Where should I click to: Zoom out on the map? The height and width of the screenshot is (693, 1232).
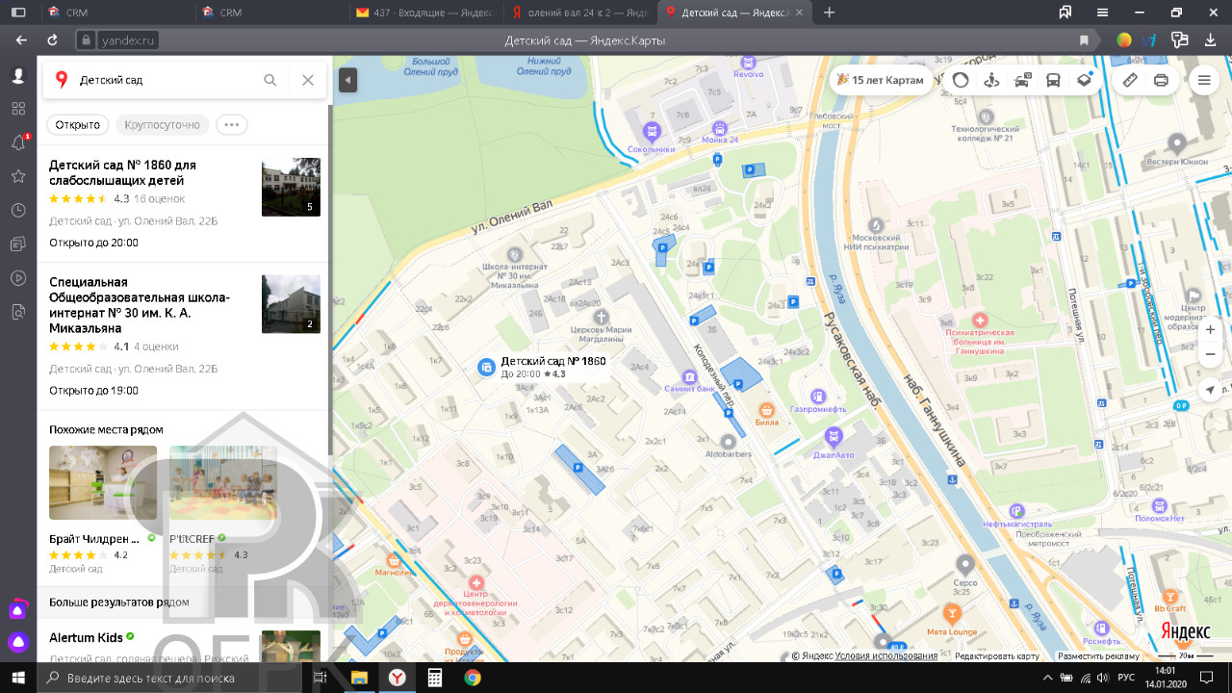point(1210,354)
